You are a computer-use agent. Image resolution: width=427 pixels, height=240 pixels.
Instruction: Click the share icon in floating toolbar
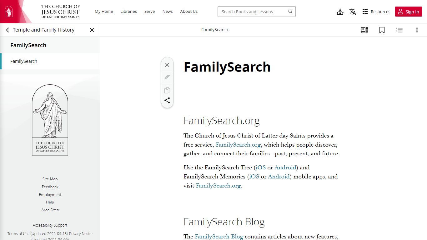[x=167, y=100]
